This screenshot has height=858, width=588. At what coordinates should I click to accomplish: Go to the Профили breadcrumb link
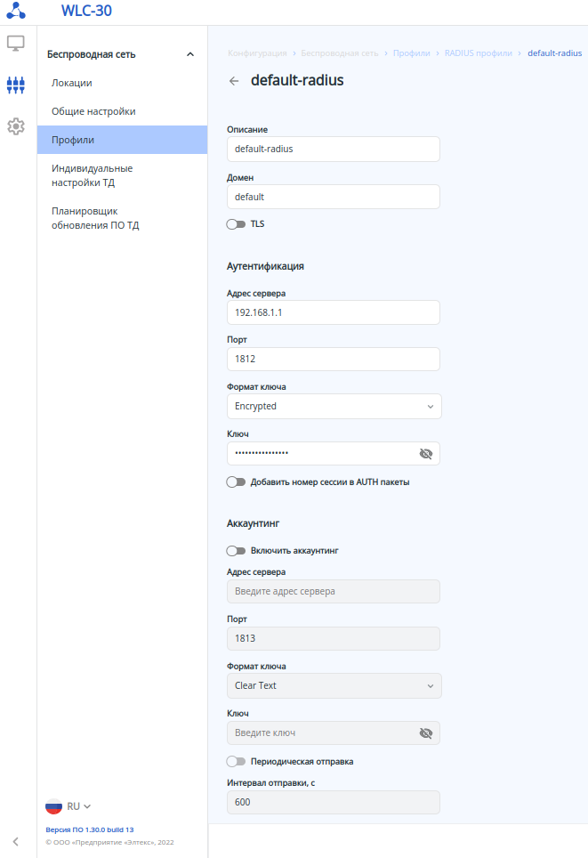click(x=412, y=53)
